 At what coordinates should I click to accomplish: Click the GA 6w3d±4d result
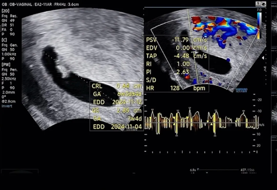pos(117,94)
